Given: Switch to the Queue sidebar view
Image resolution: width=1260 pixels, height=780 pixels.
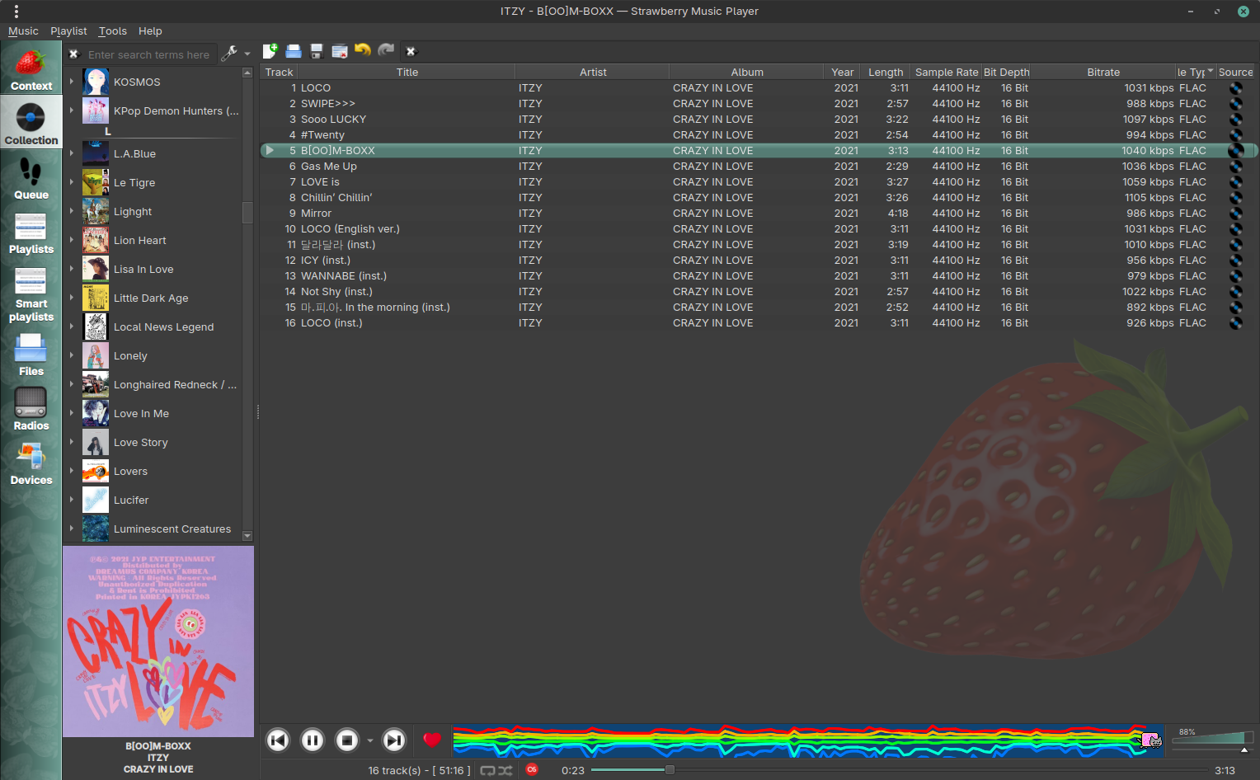Looking at the screenshot, I should point(31,178).
